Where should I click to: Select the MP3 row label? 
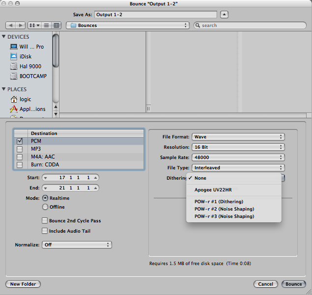[36, 149]
